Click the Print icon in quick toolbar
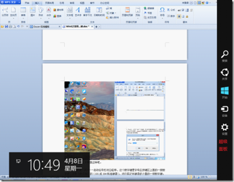Image resolution: width=234 pixels, height=182 pixels. tap(10, 26)
